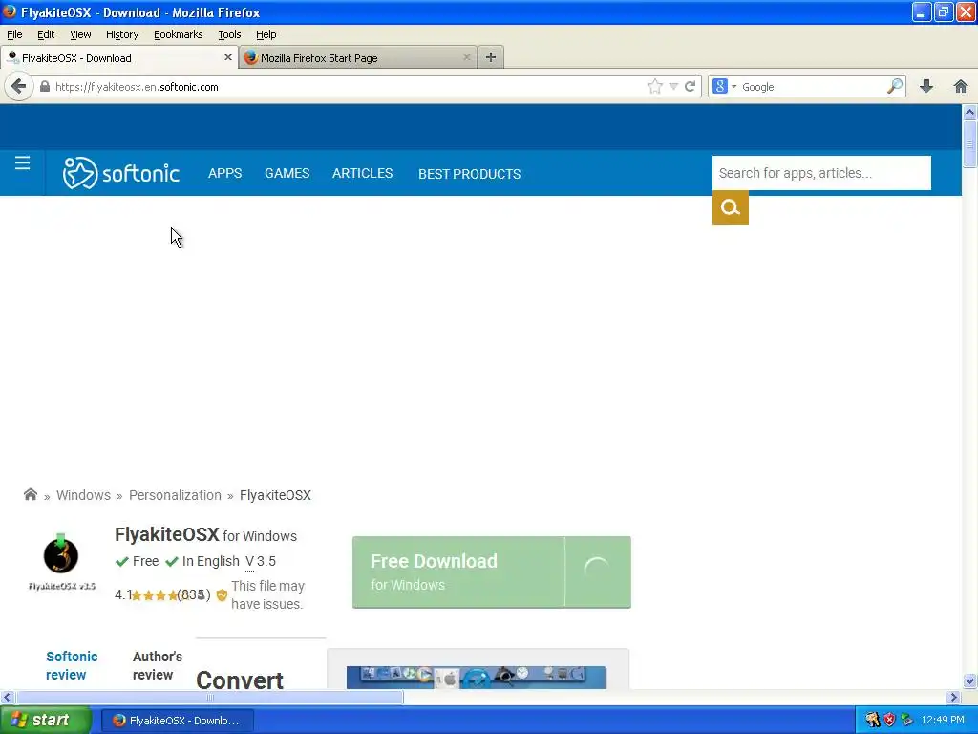Click the star rating icons
This screenshot has width=978, height=734.
click(155, 595)
